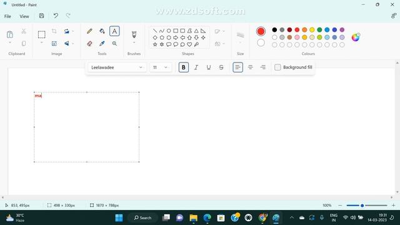Click the Save icon

pyautogui.click(x=42, y=16)
